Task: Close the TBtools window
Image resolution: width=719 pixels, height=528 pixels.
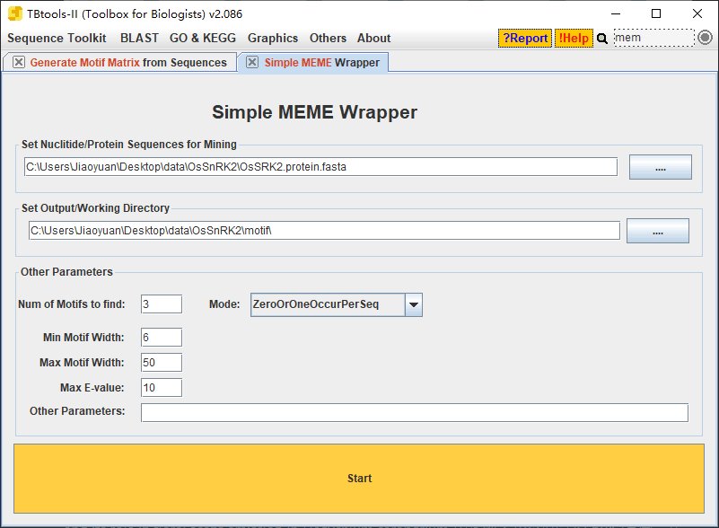Action: pyautogui.click(x=697, y=13)
